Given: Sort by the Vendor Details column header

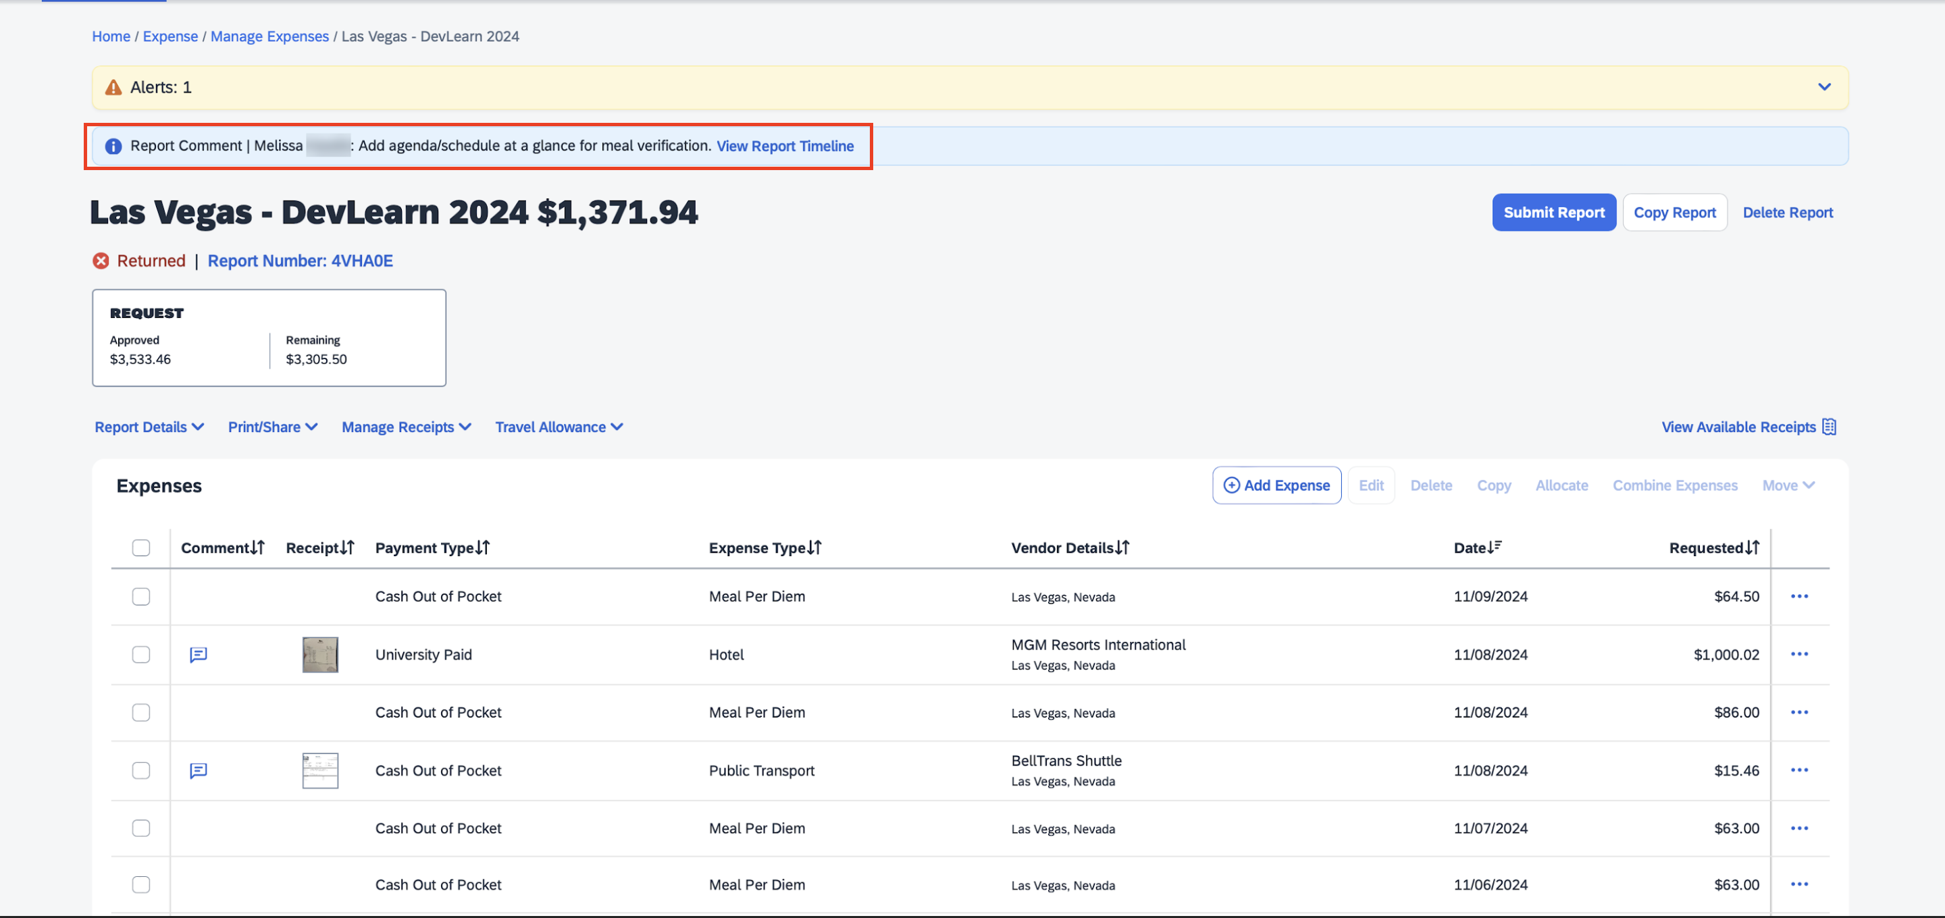Looking at the screenshot, I should coord(1070,548).
